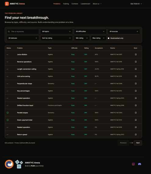Screen dimensions: 151x174
Task: Open the Parallel slopes problem
Action: point(22,113)
